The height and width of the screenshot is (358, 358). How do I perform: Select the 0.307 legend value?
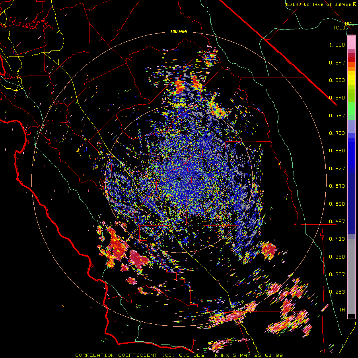pyautogui.click(x=337, y=274)
